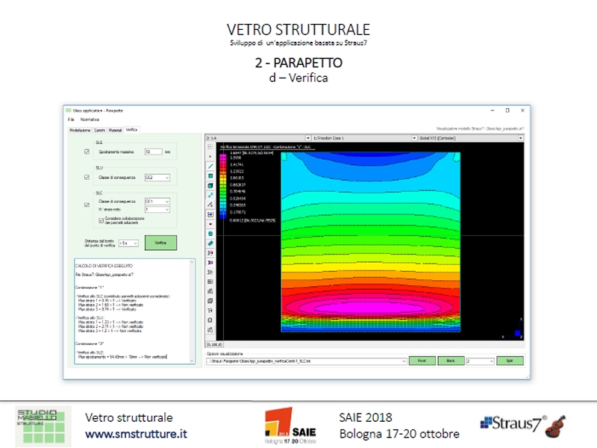This screenshot has width=597, height=448.
Task: Click the green Back button
Action: [450, 361]
